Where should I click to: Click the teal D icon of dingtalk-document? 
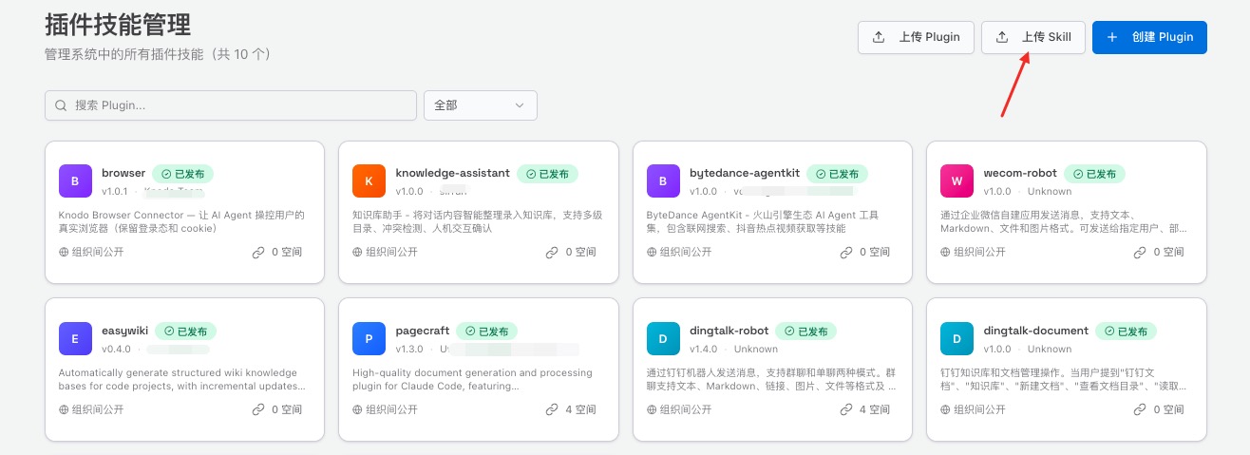click(x=956, y=339)
